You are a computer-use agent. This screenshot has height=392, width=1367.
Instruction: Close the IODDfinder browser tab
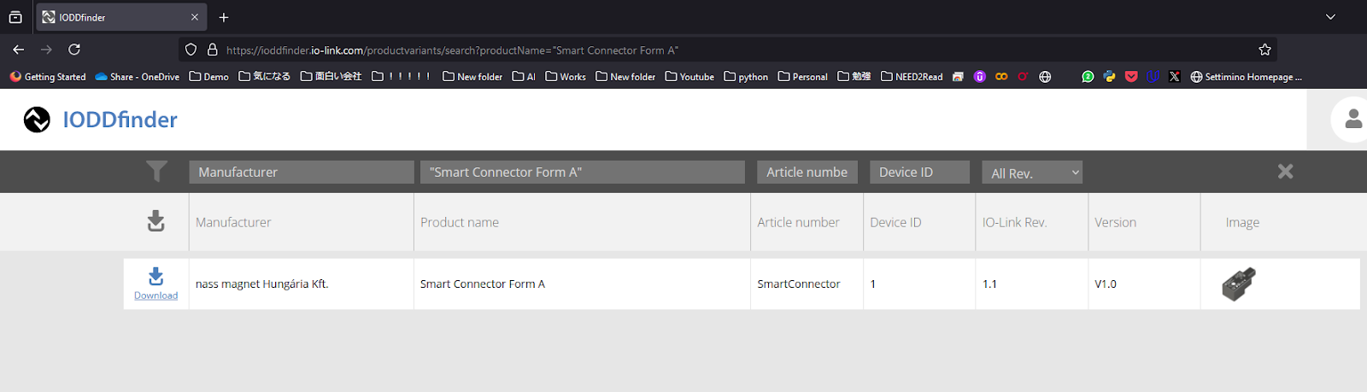coord(195,17)
